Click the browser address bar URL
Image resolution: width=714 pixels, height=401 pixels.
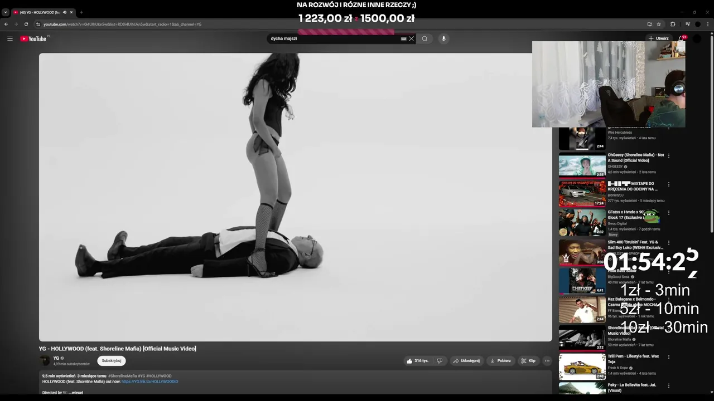(122, 24)
